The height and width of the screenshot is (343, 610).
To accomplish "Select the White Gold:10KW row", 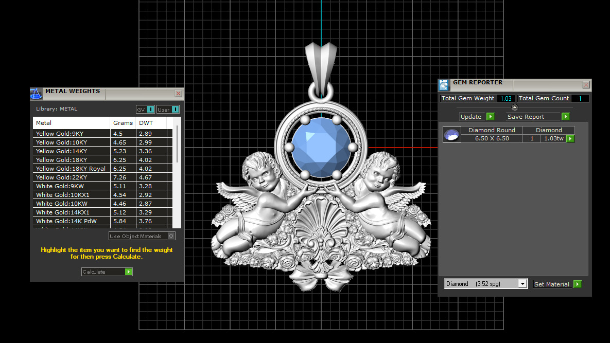I will (103, 204).
